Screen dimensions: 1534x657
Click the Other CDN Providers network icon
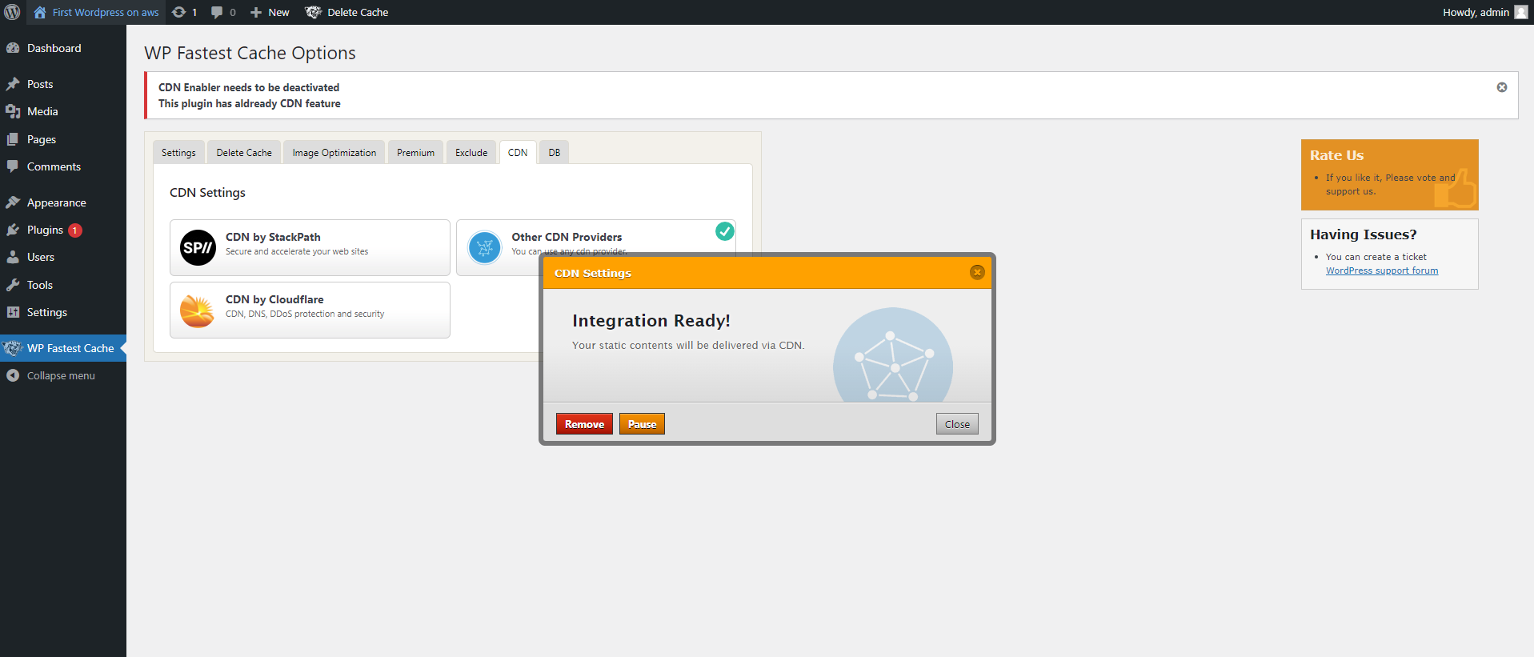(484, 247)
